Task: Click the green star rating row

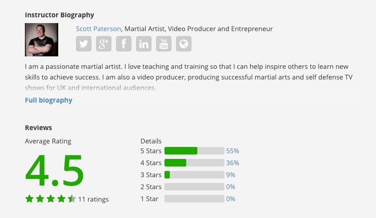Action: coord(50,199)
